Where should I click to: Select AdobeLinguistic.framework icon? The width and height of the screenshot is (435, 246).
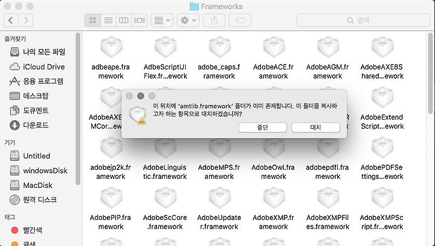click(166, 148)
